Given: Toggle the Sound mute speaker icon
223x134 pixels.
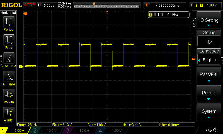Looking at the screenshot, I should click(x=209, y=41).
